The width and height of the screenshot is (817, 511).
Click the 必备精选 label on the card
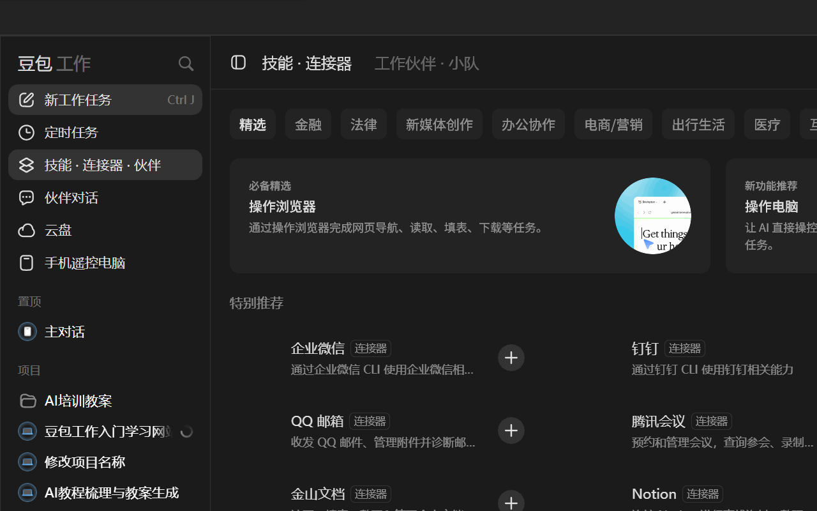coord(270,186)
